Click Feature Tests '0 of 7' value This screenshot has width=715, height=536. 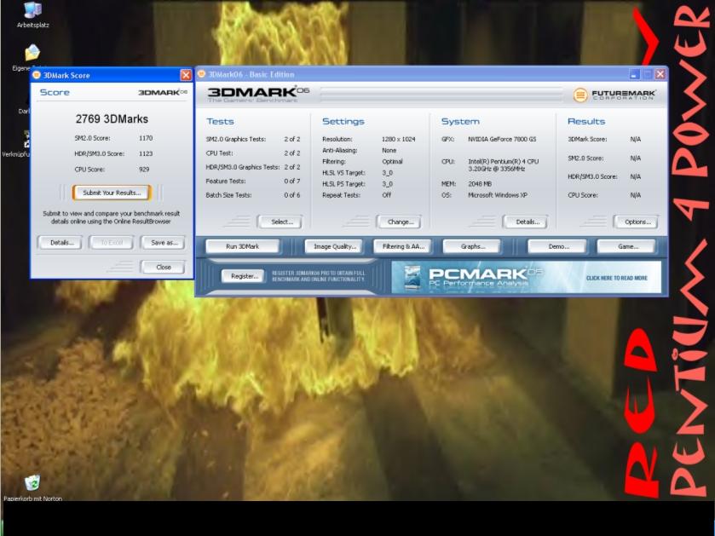291,181
